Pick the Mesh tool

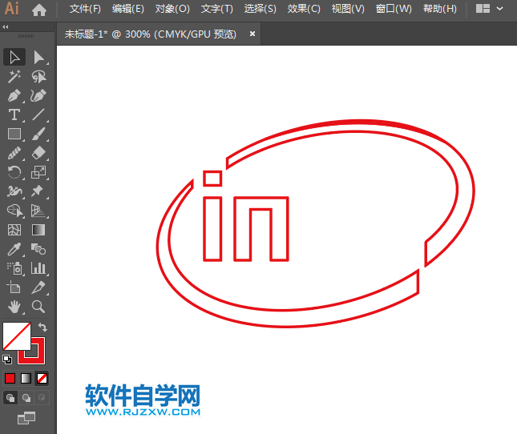pos(14,230)
